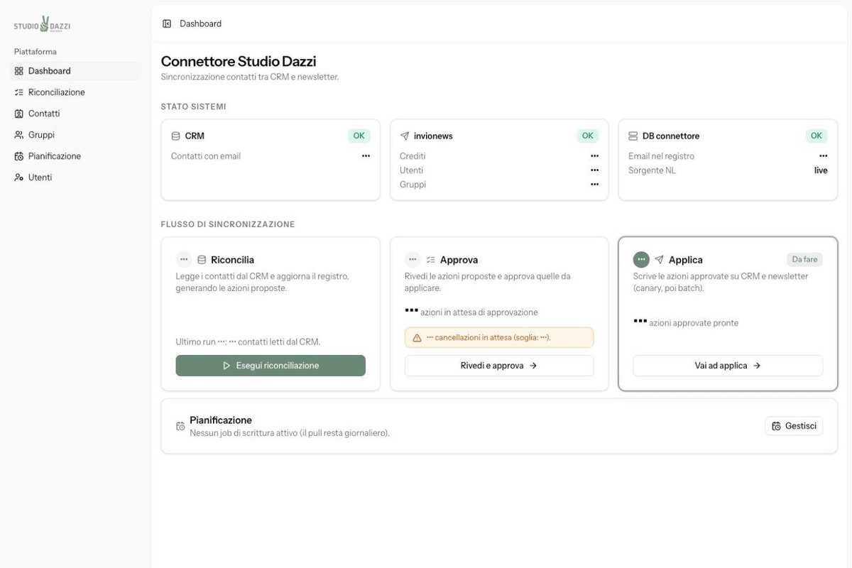Image resolution: width=852 pixels, height=568 pixels.
Task: Click the Contatti con email row
Action: 271,156
